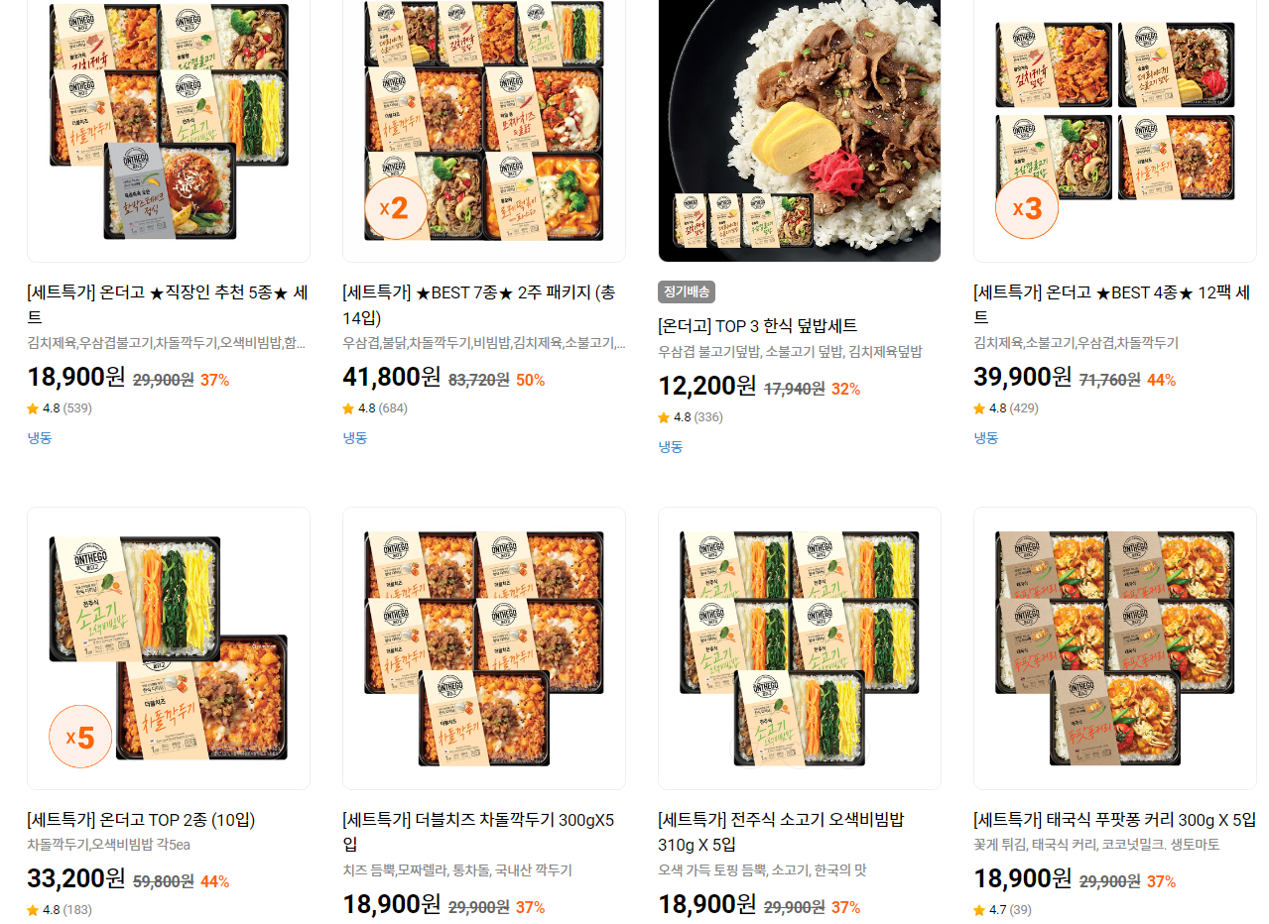Screen dimensions: 1269x924
Task: Open 직장인 추천 5종 세트 product title
Action: pos(168,305)
